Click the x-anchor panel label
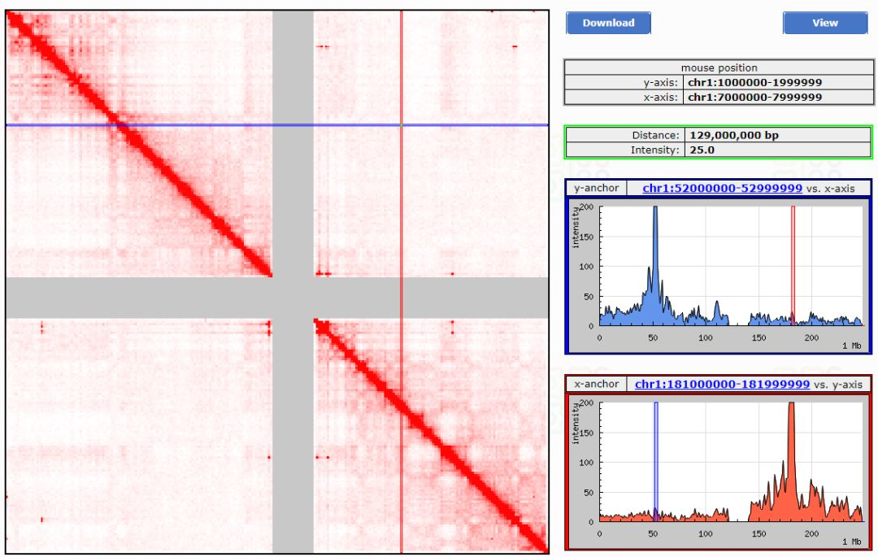Screen dimensions: 878x557 pyautogui.click(x=596, y=384)
